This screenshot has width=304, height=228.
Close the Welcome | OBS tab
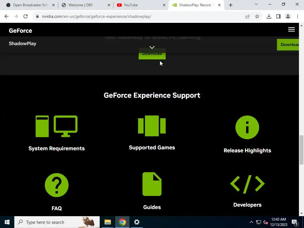click(x=109, y=5)
